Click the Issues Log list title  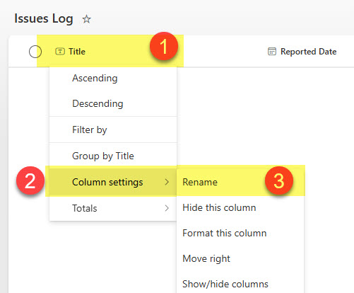[44, 18]
